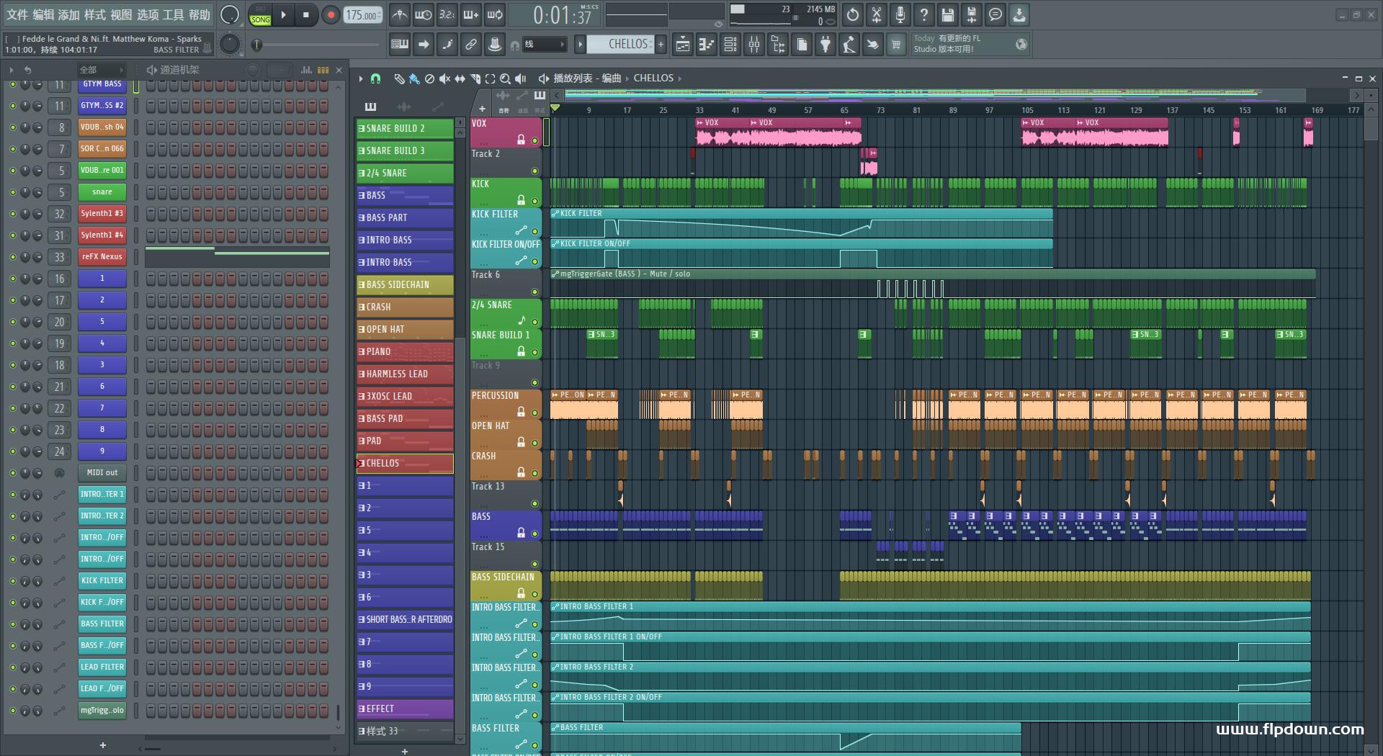The width and height of the screenshot is (1383, 756).
Task: Mute the KICK FILTER channel in rack
Action: point(12,580)
